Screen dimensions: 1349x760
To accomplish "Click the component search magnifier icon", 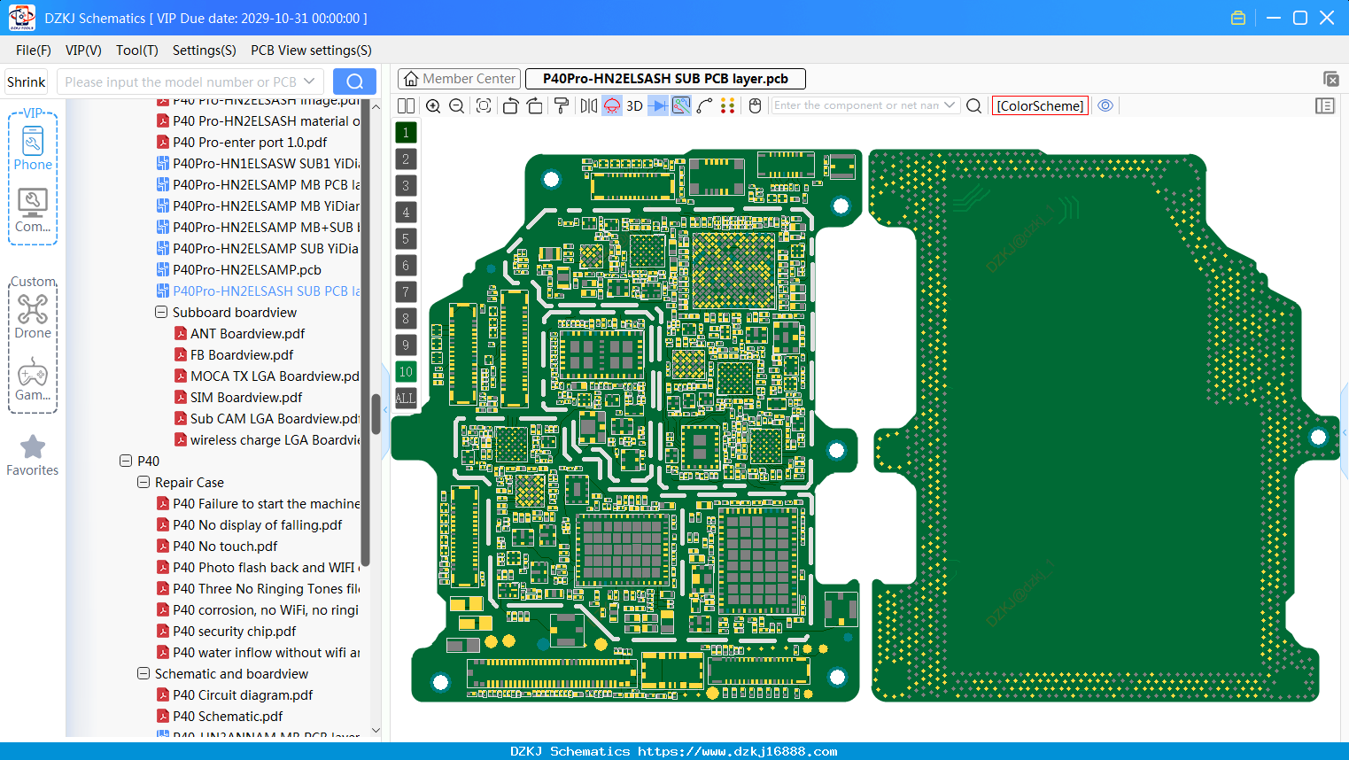I will coord(973,105).
